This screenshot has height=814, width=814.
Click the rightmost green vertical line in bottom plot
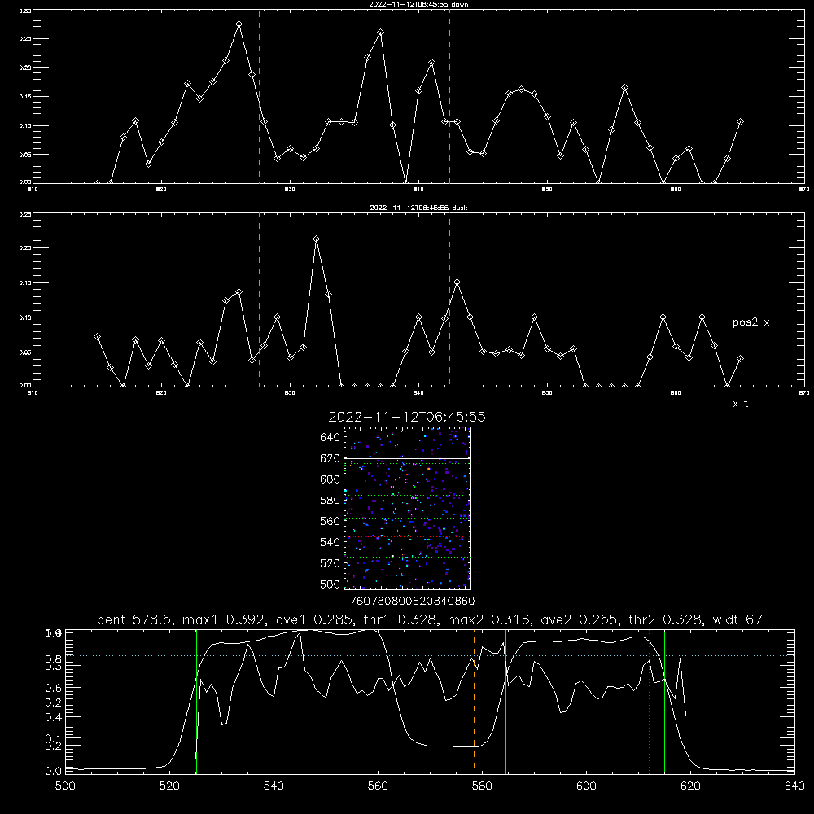click(x=664, y=701)
